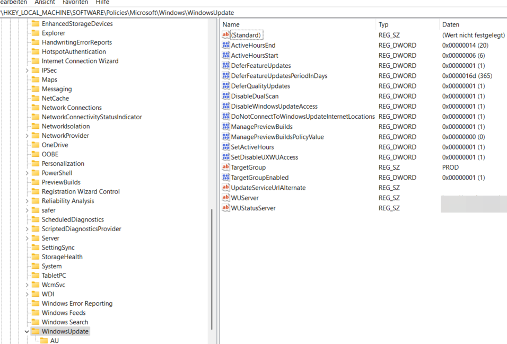Screen dimensions: 507x344
Task: Click the DisableDualScan DWORD value icon
Action: [225, 96]
